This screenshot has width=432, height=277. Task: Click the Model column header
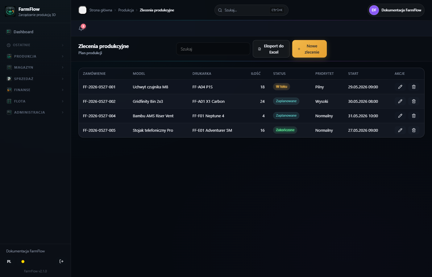coord(139,74)
